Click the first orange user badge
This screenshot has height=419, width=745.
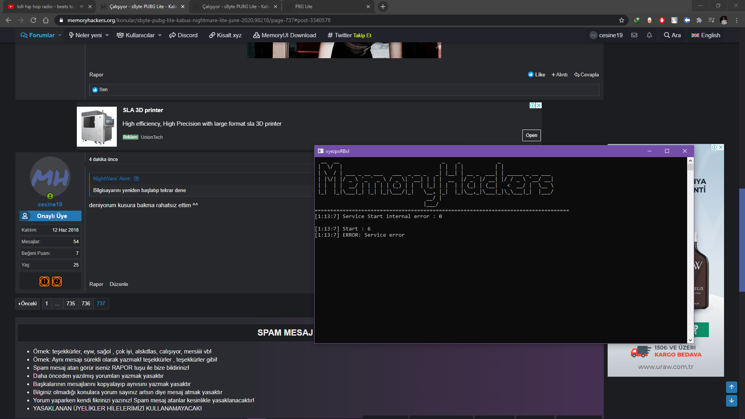(x=45, y=281)
